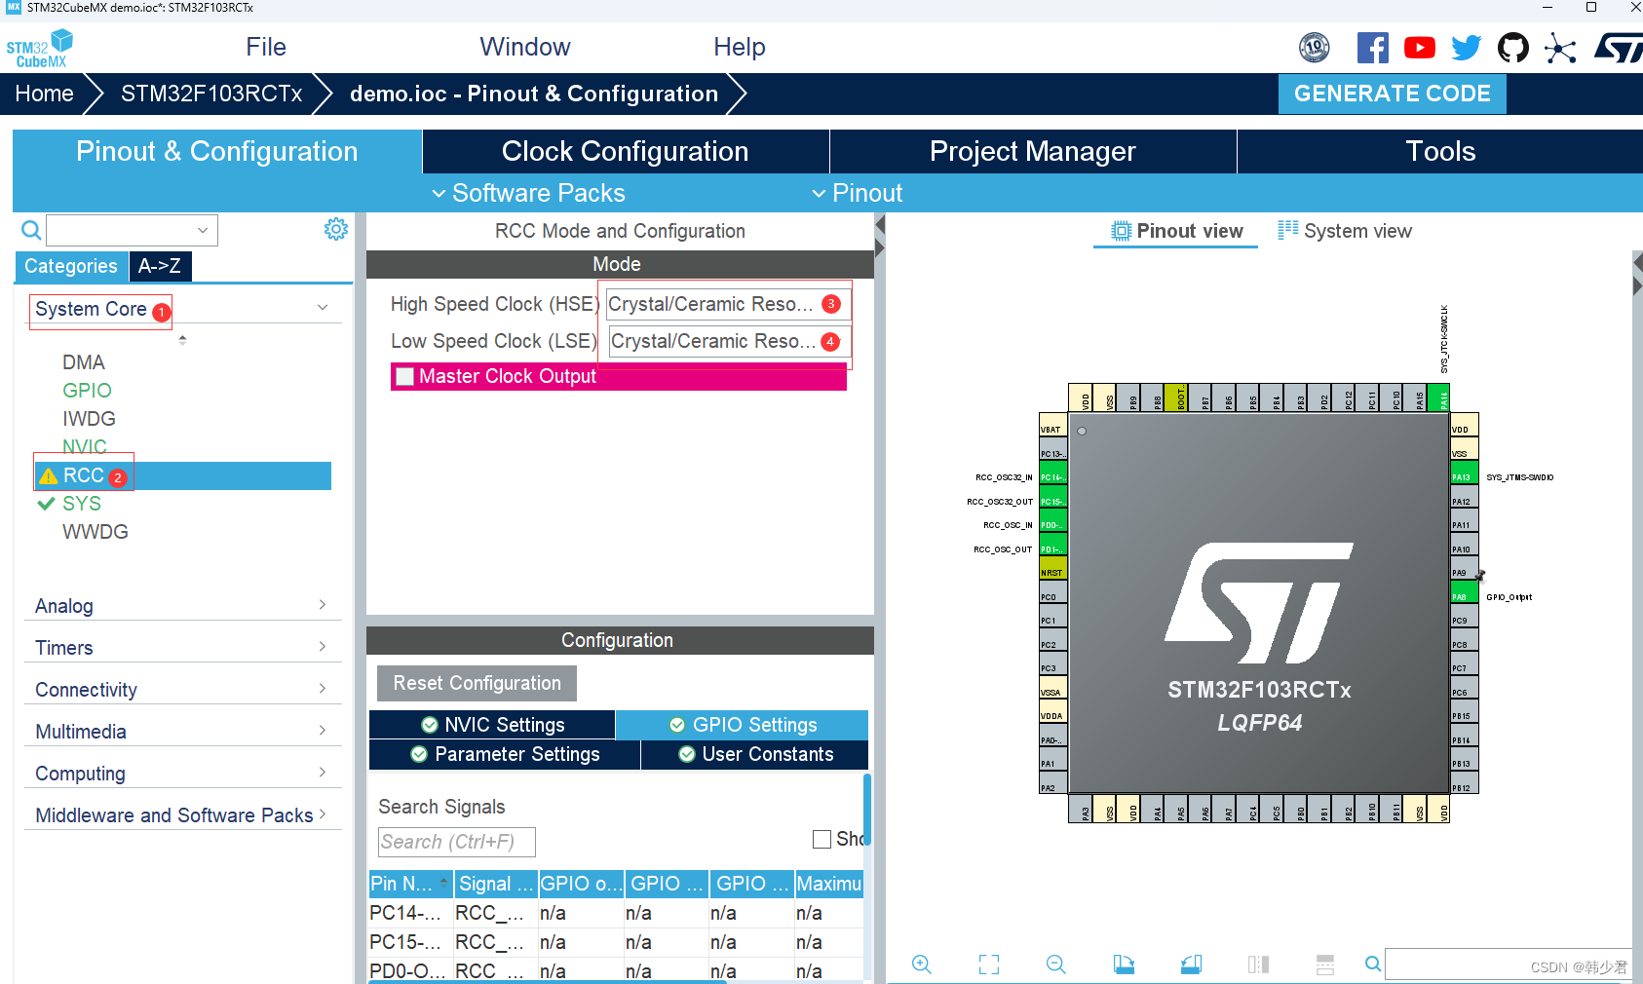Click the search magnifier in the components sidebar
1643x984 pixels.
click(x=30, y=230)
